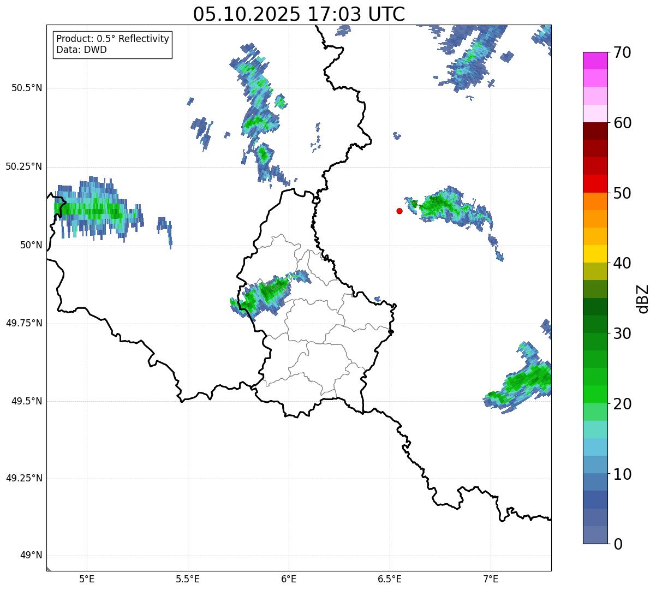Click the dBZ colorbar axis label
Viewport: 656px width, 590px height.
643,299
